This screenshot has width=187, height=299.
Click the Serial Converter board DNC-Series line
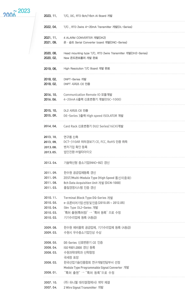(x=95, y=42)
